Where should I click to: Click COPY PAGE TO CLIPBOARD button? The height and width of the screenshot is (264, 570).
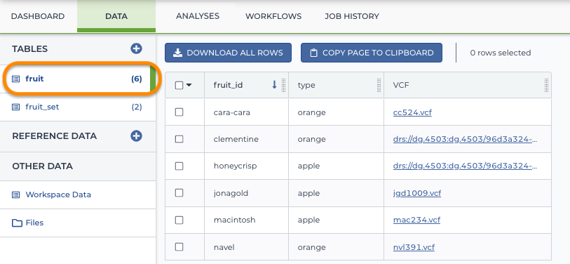tap(372, 53)
